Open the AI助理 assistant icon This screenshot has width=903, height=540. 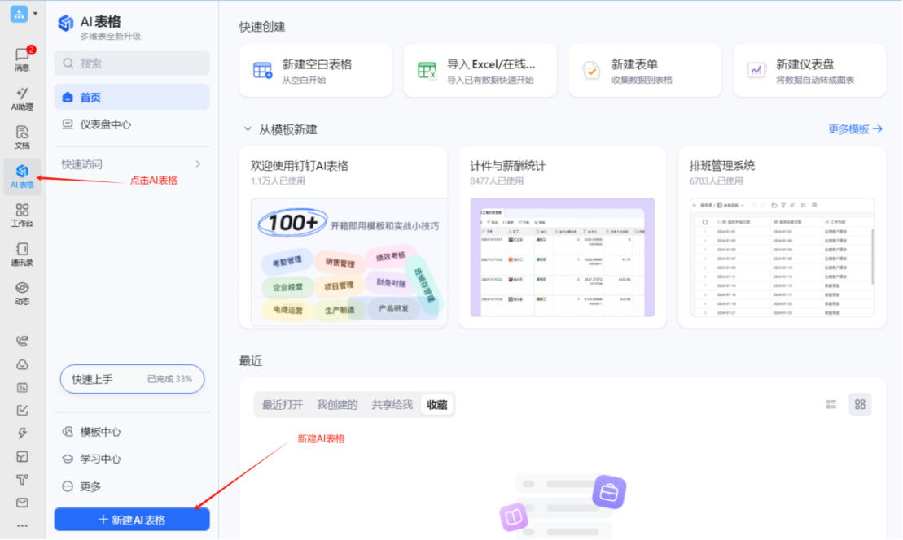click(23, 98)
